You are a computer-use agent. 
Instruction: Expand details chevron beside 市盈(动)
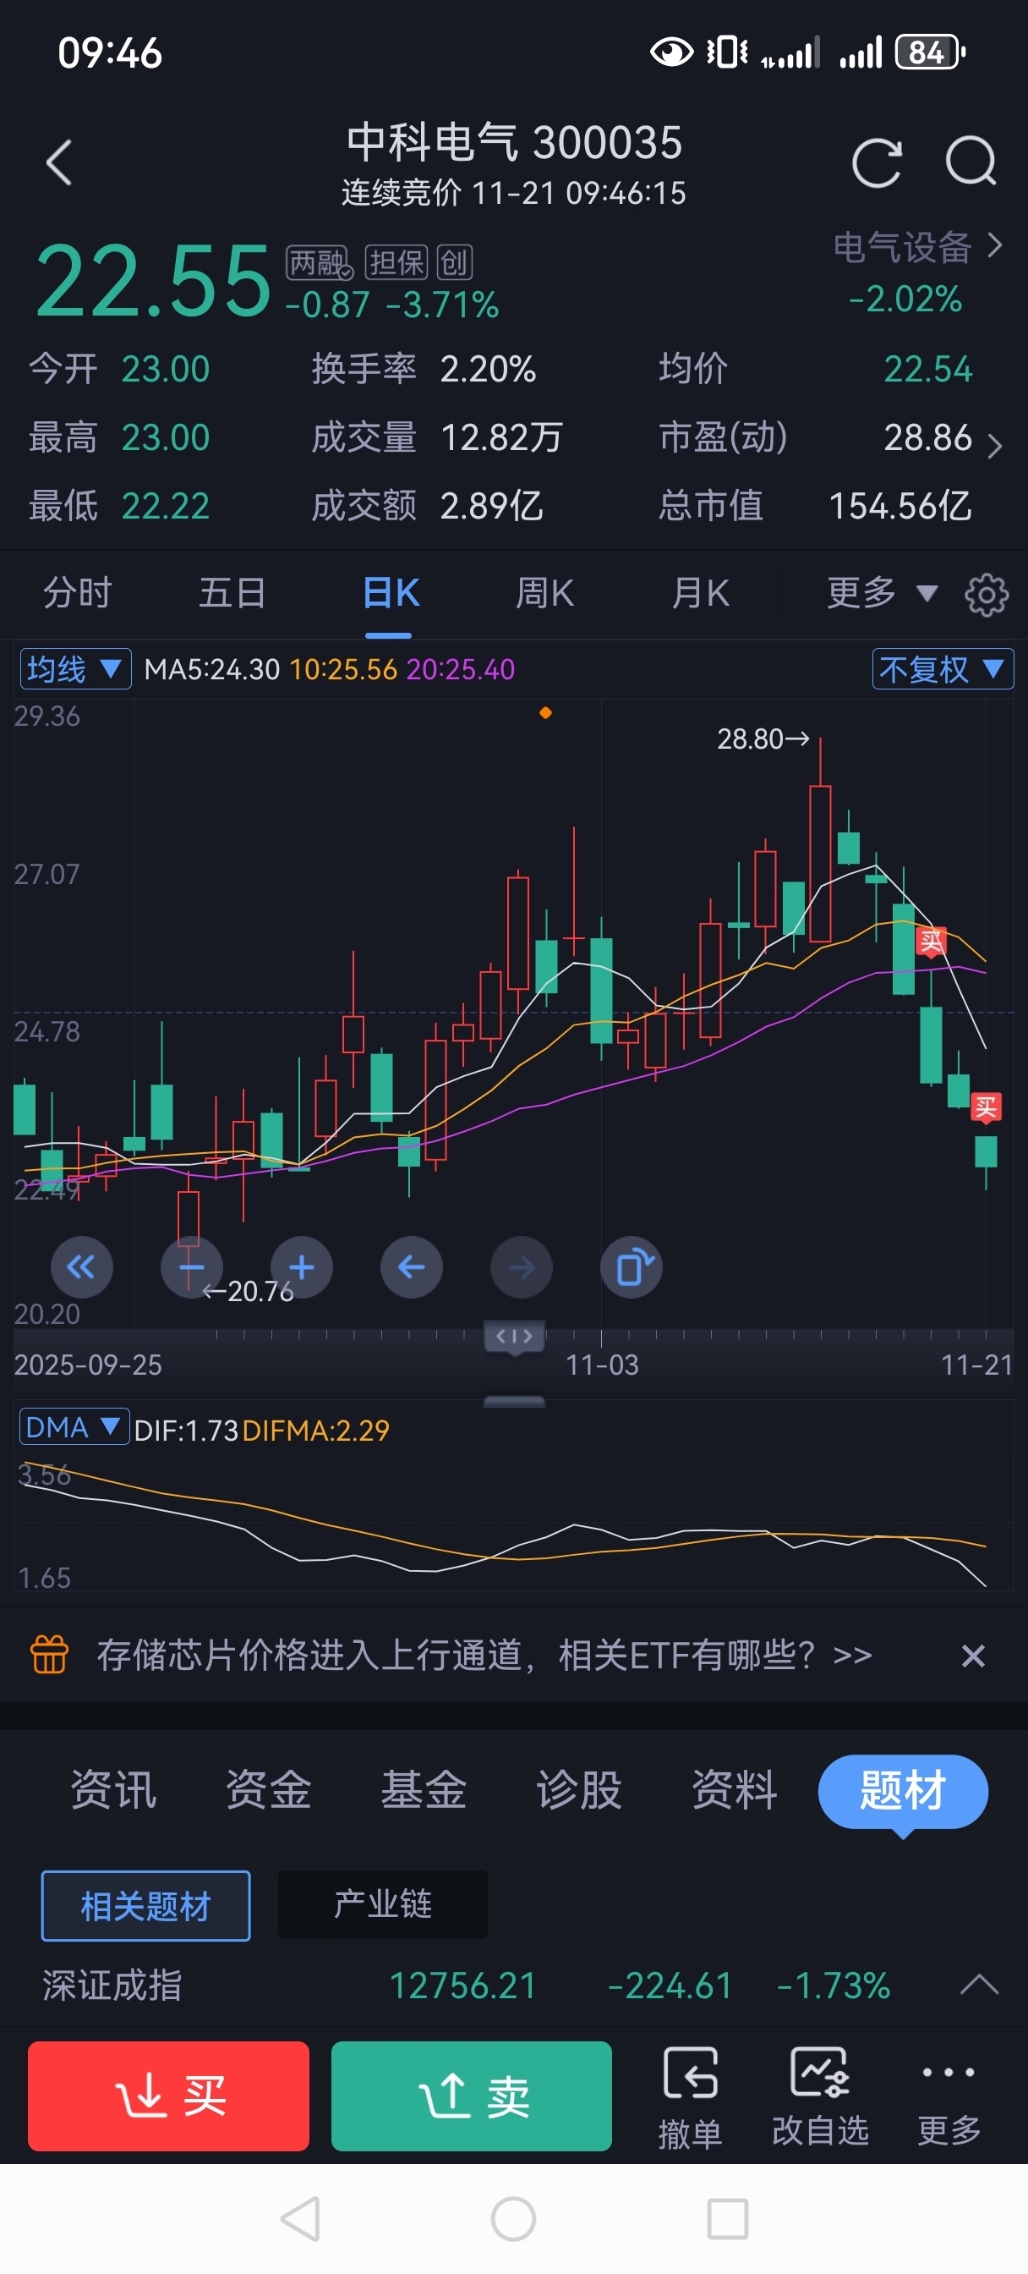pyautogui.click(x=994, y=447)
